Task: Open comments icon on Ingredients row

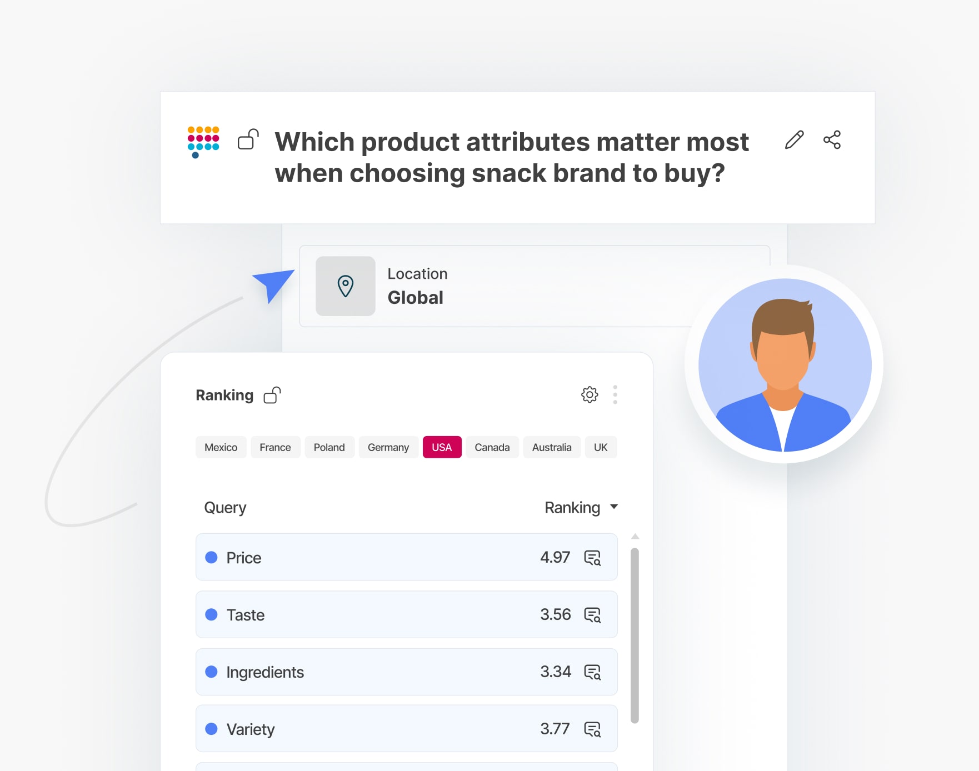Action: pyautogui.click(x=592, y=672)
